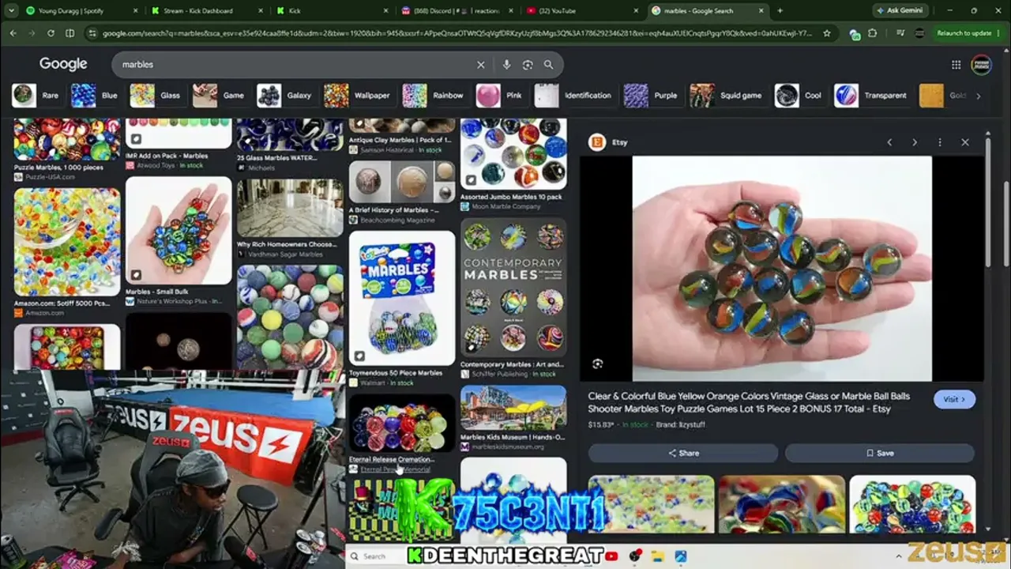This screenshot has width=1011, height=569.
Task: Open the dark round app icon on the taskbar
Action: pos(634,556)
